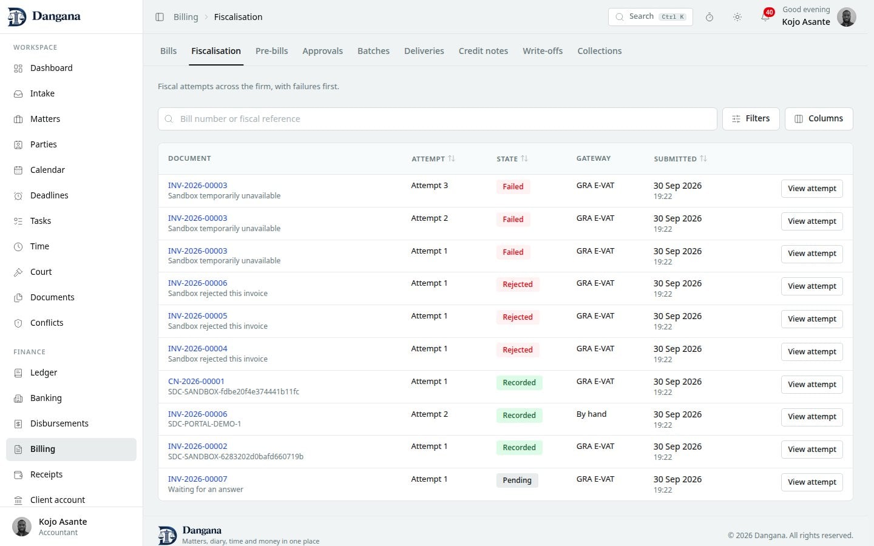The width and height of the screenshot is (874, 546).
Task: Click the Banking icon in sidebar
Action: (x=18, y=399)
